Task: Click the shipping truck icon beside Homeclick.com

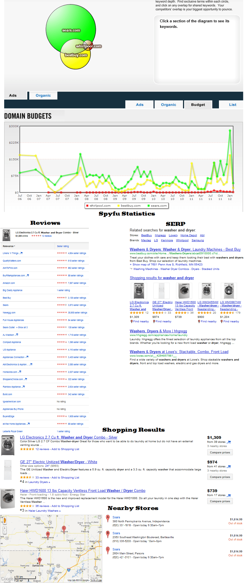Action: [x=19, y=372]
